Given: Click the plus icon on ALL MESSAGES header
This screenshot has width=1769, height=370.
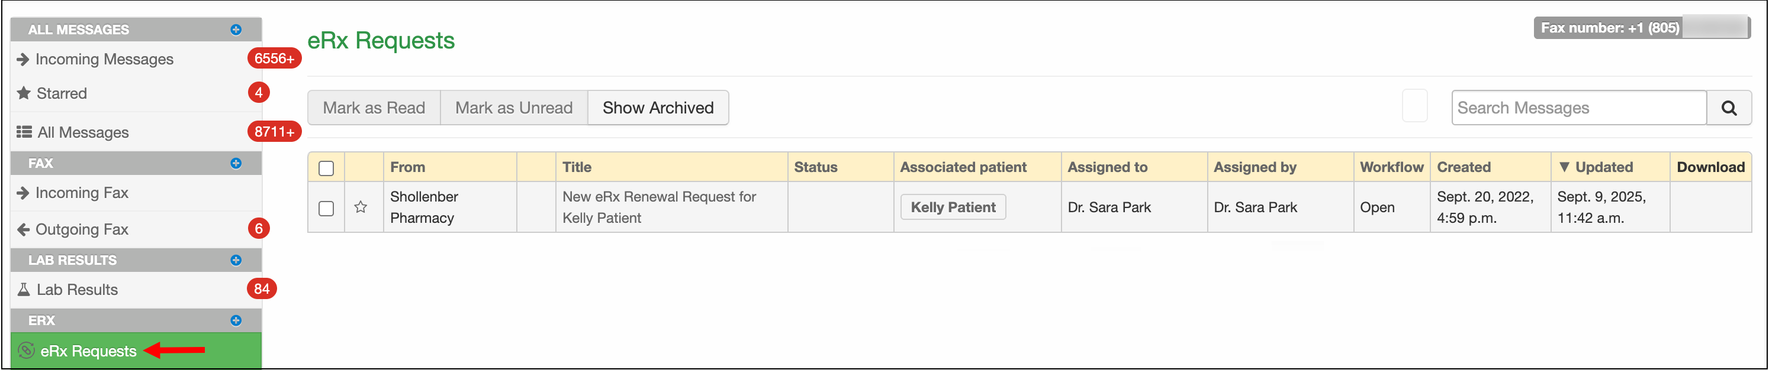Looking at the screenshot, I should [236, 30].
